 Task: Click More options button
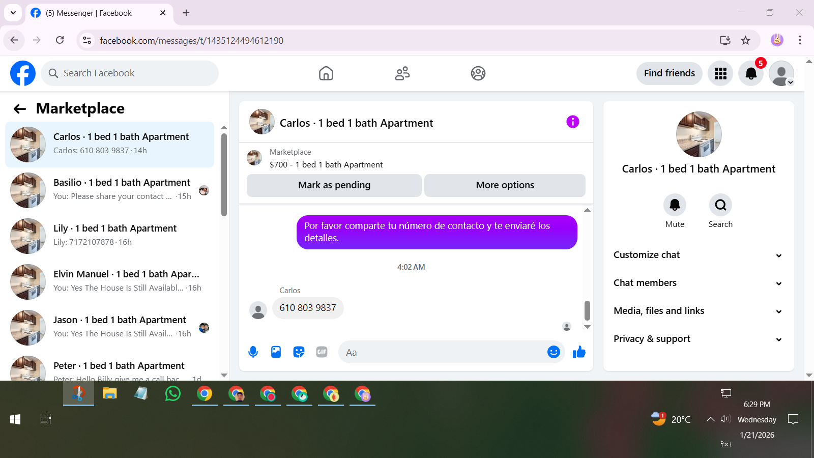505,185
